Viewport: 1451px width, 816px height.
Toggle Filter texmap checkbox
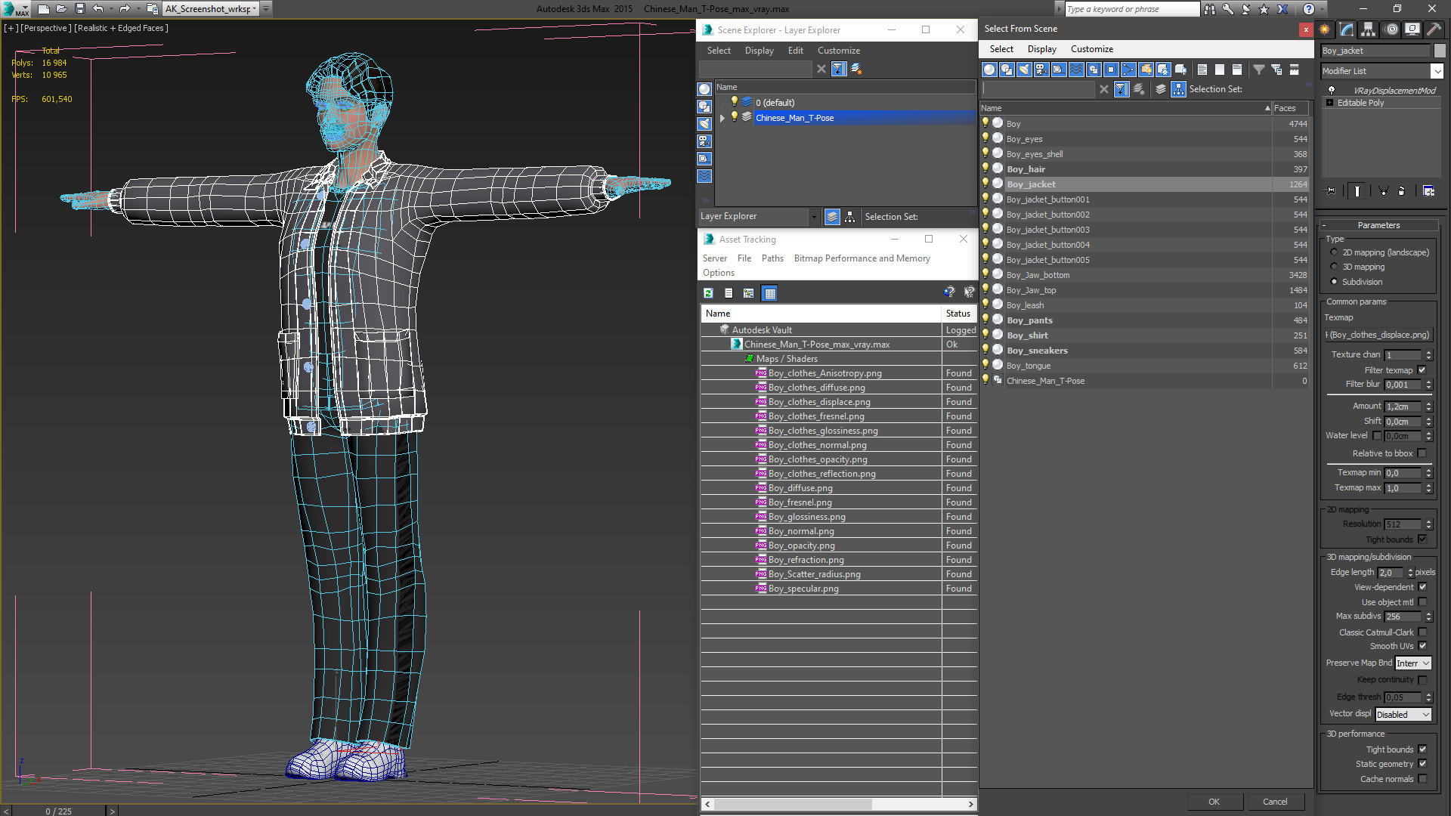pos(1422,370)
